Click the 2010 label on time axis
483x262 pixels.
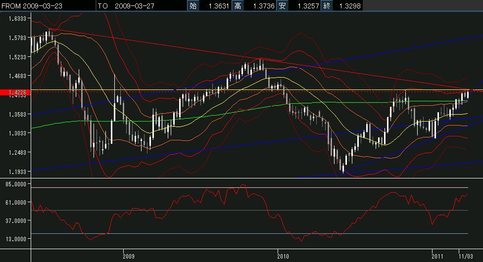(x=283, y=256)
